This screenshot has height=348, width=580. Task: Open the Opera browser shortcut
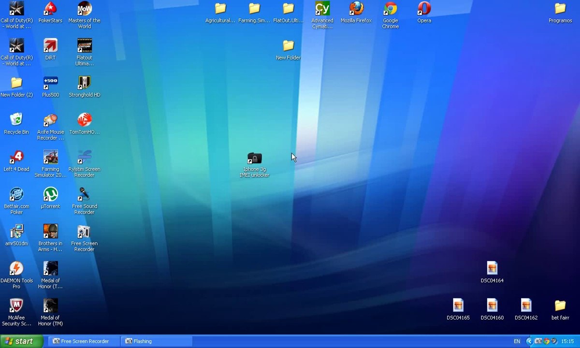click(x=424, y=9)
